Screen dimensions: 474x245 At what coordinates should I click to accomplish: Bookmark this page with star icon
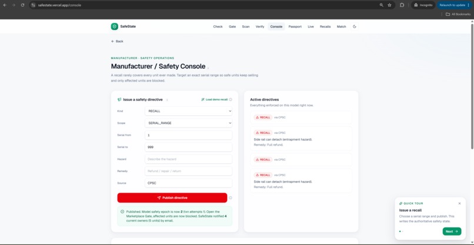coord(390,5)
